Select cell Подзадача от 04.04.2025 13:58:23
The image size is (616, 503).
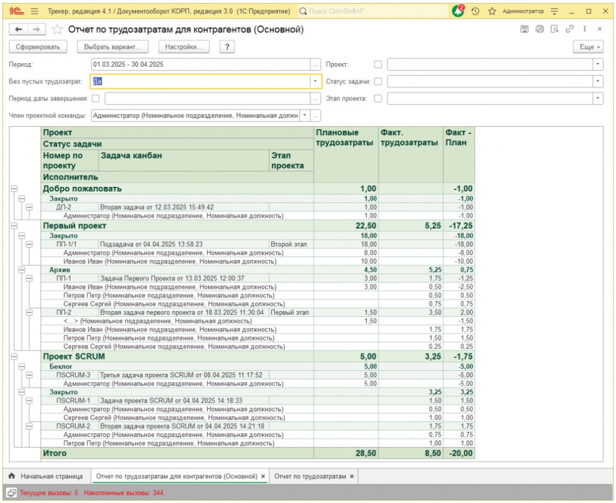tap(184, 245)
